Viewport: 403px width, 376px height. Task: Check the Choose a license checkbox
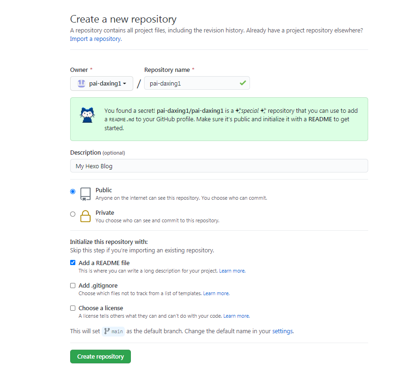pos(73,308)
